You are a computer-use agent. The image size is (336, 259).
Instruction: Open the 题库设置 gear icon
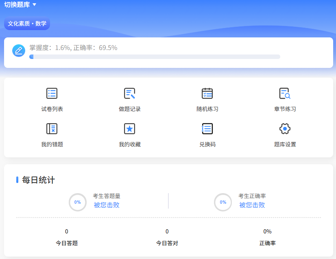pyautogui.click(x=285, y=129)
